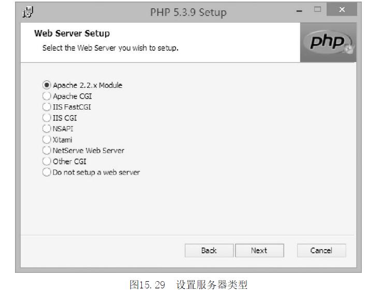Select Do not setup a web server
The image size is (382, 292).
click(47, 172)
